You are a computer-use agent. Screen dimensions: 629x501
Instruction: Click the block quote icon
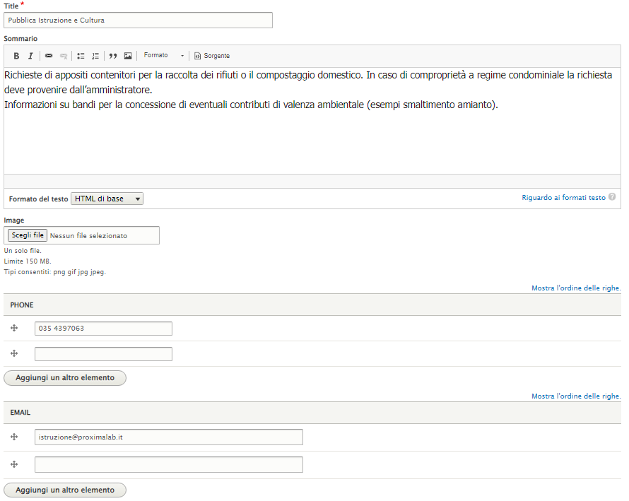[113, 56]
